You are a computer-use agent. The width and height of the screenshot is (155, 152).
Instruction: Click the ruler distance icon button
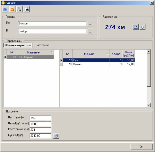click(x=136, y=27)
